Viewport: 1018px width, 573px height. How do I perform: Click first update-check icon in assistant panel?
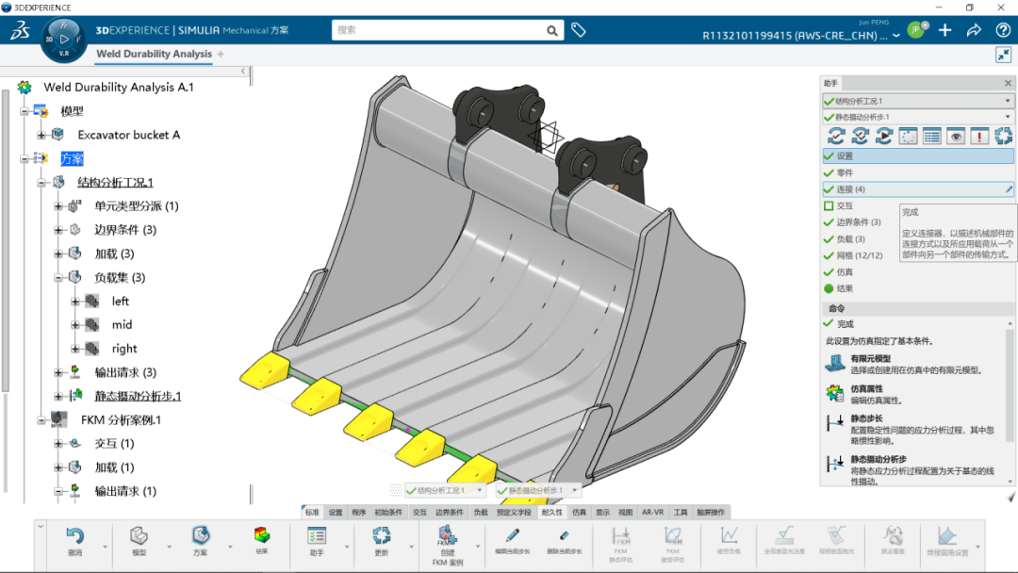tap(836, 136)
